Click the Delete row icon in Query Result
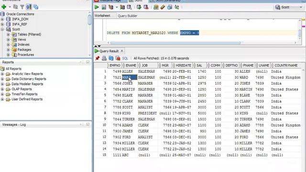Viewport: 306px width, 172px height. (x=118, y=58)
